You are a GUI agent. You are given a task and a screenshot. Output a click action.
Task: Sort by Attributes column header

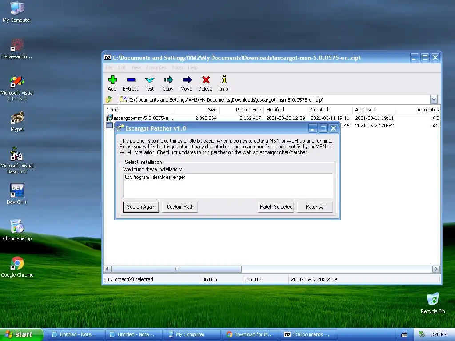419,110
